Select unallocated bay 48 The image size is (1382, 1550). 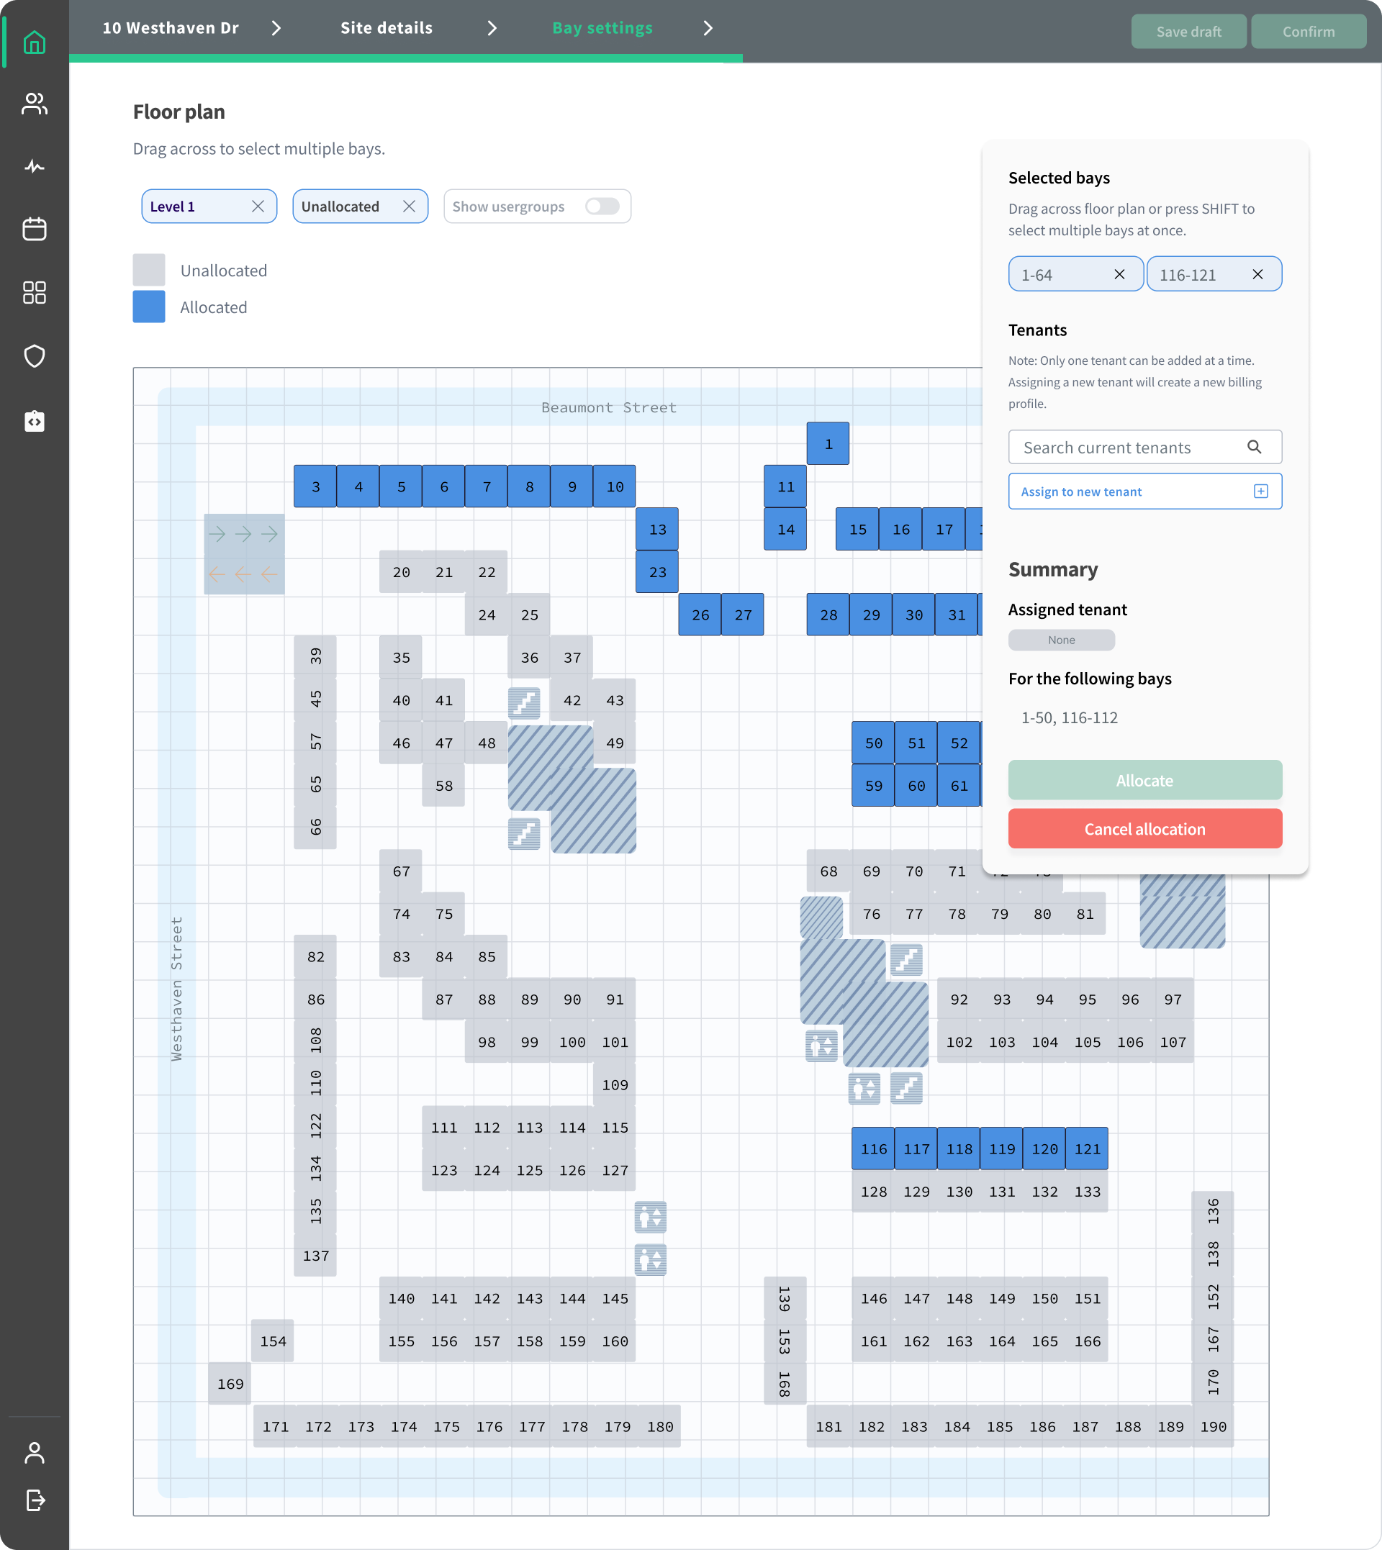[486, 743]
